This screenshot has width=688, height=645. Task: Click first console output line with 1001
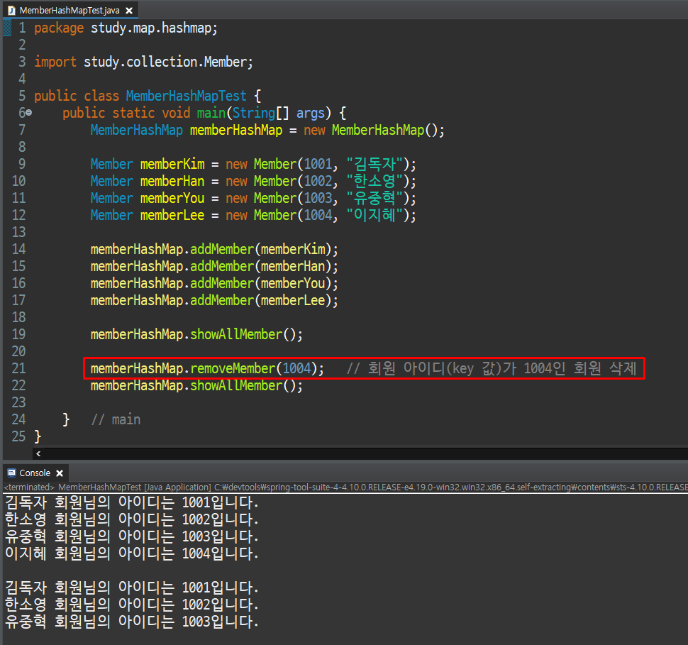click(132, 503)
